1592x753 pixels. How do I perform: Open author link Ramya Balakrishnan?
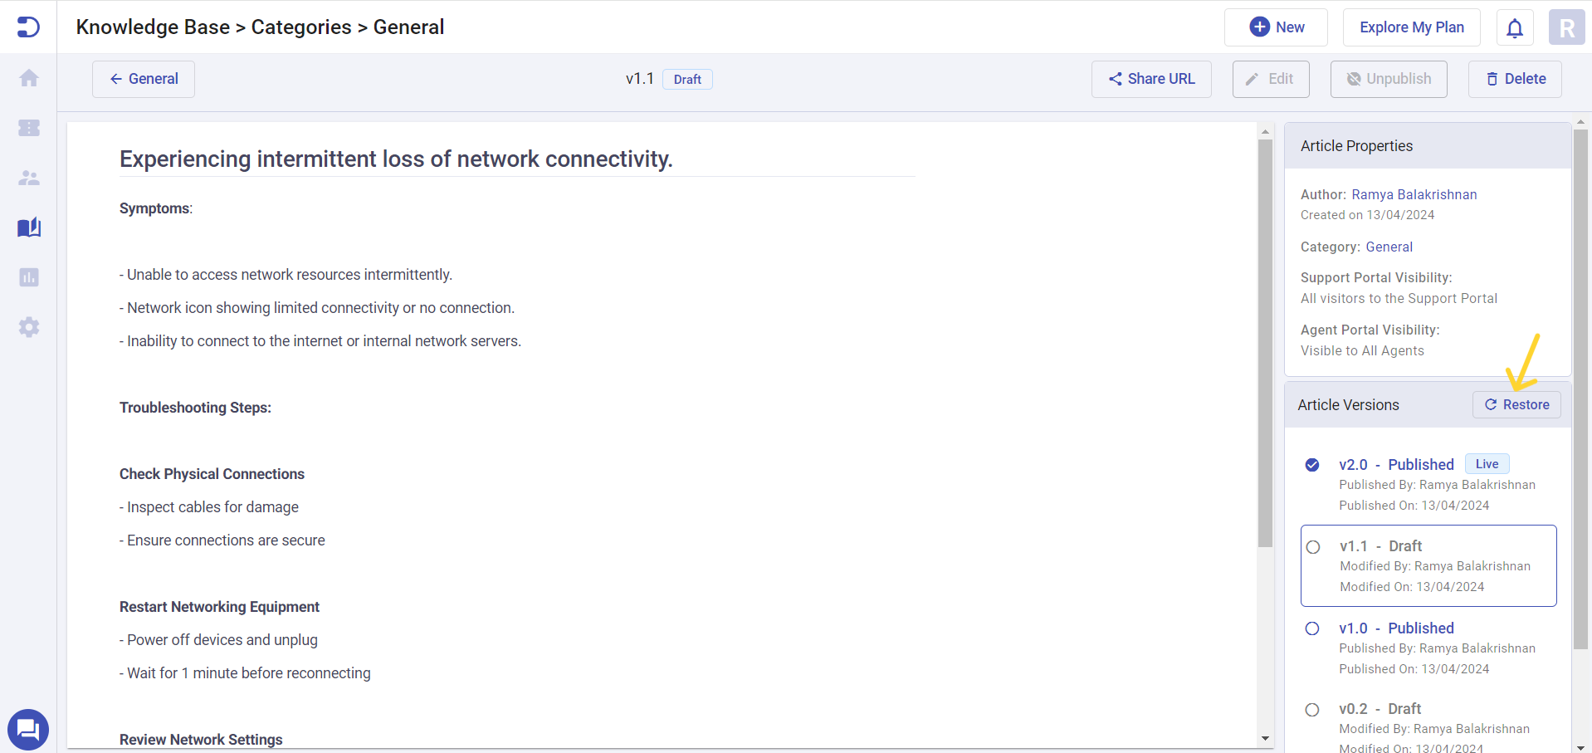click(1414, 194)
